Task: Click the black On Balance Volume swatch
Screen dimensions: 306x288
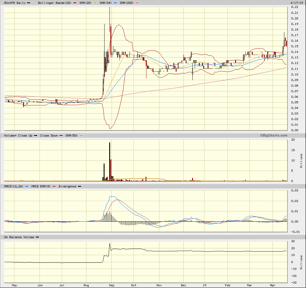Action: click(x=37, y=237)
